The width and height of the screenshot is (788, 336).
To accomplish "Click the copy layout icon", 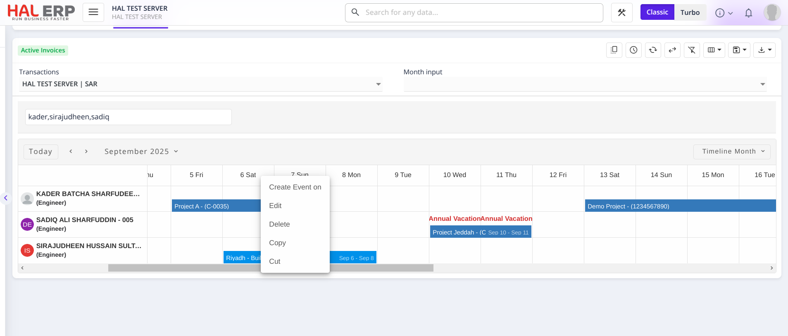I will [x=614, y=50].
